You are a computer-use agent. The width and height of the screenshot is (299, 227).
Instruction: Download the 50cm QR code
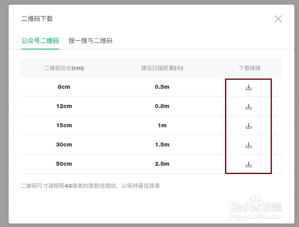tap(249, 164)
